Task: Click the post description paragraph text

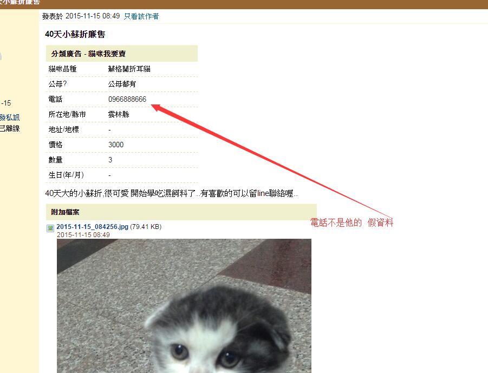Action: tap(172, 193)
